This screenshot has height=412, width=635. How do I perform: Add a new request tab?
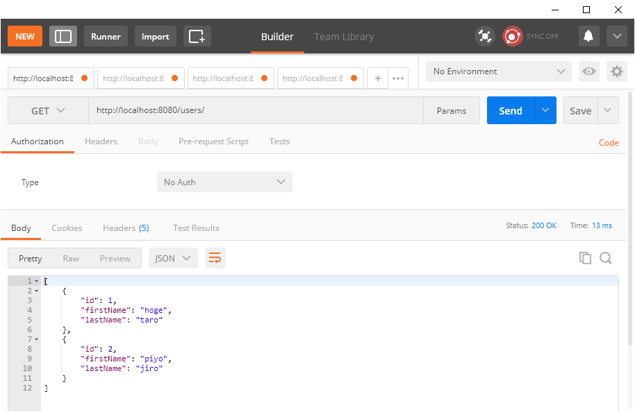[377, 78]
